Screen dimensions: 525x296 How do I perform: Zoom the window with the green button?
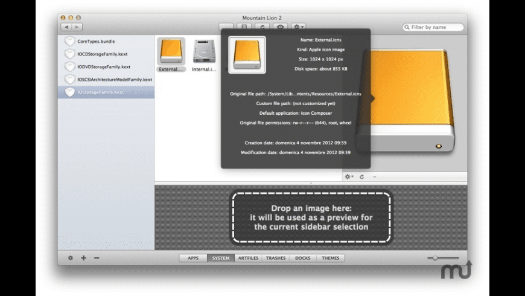[78, 18]
